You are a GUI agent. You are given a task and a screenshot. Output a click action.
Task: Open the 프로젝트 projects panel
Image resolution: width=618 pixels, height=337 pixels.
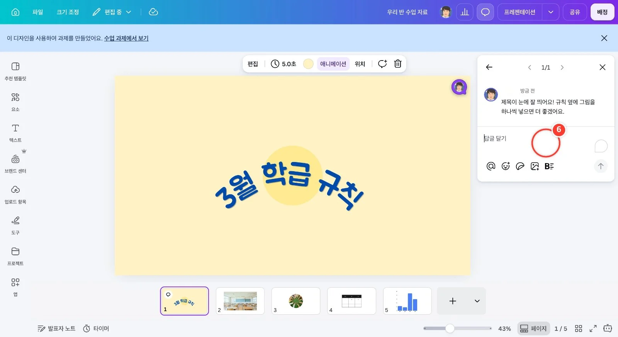pyautogui.click(x=15, y=256)
